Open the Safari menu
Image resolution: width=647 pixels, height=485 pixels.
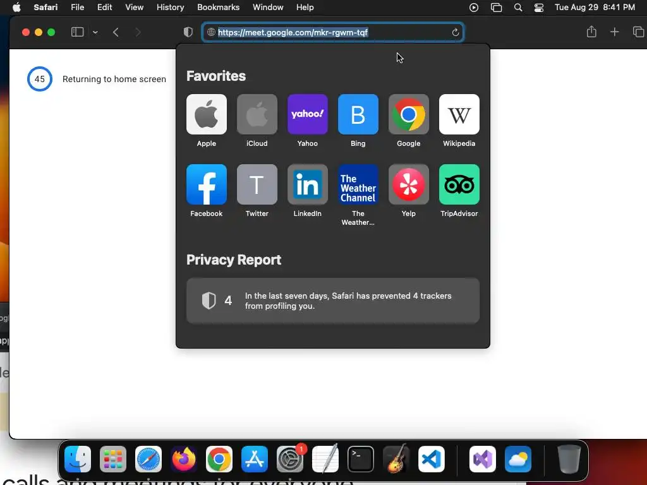point(45,8)
